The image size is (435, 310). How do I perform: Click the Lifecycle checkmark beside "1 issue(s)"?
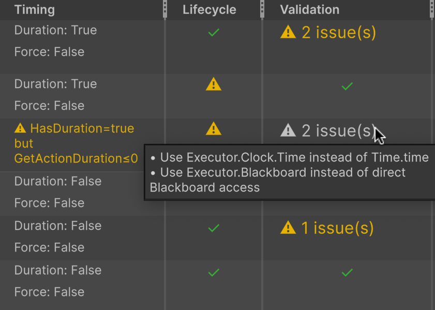[213, 228]
